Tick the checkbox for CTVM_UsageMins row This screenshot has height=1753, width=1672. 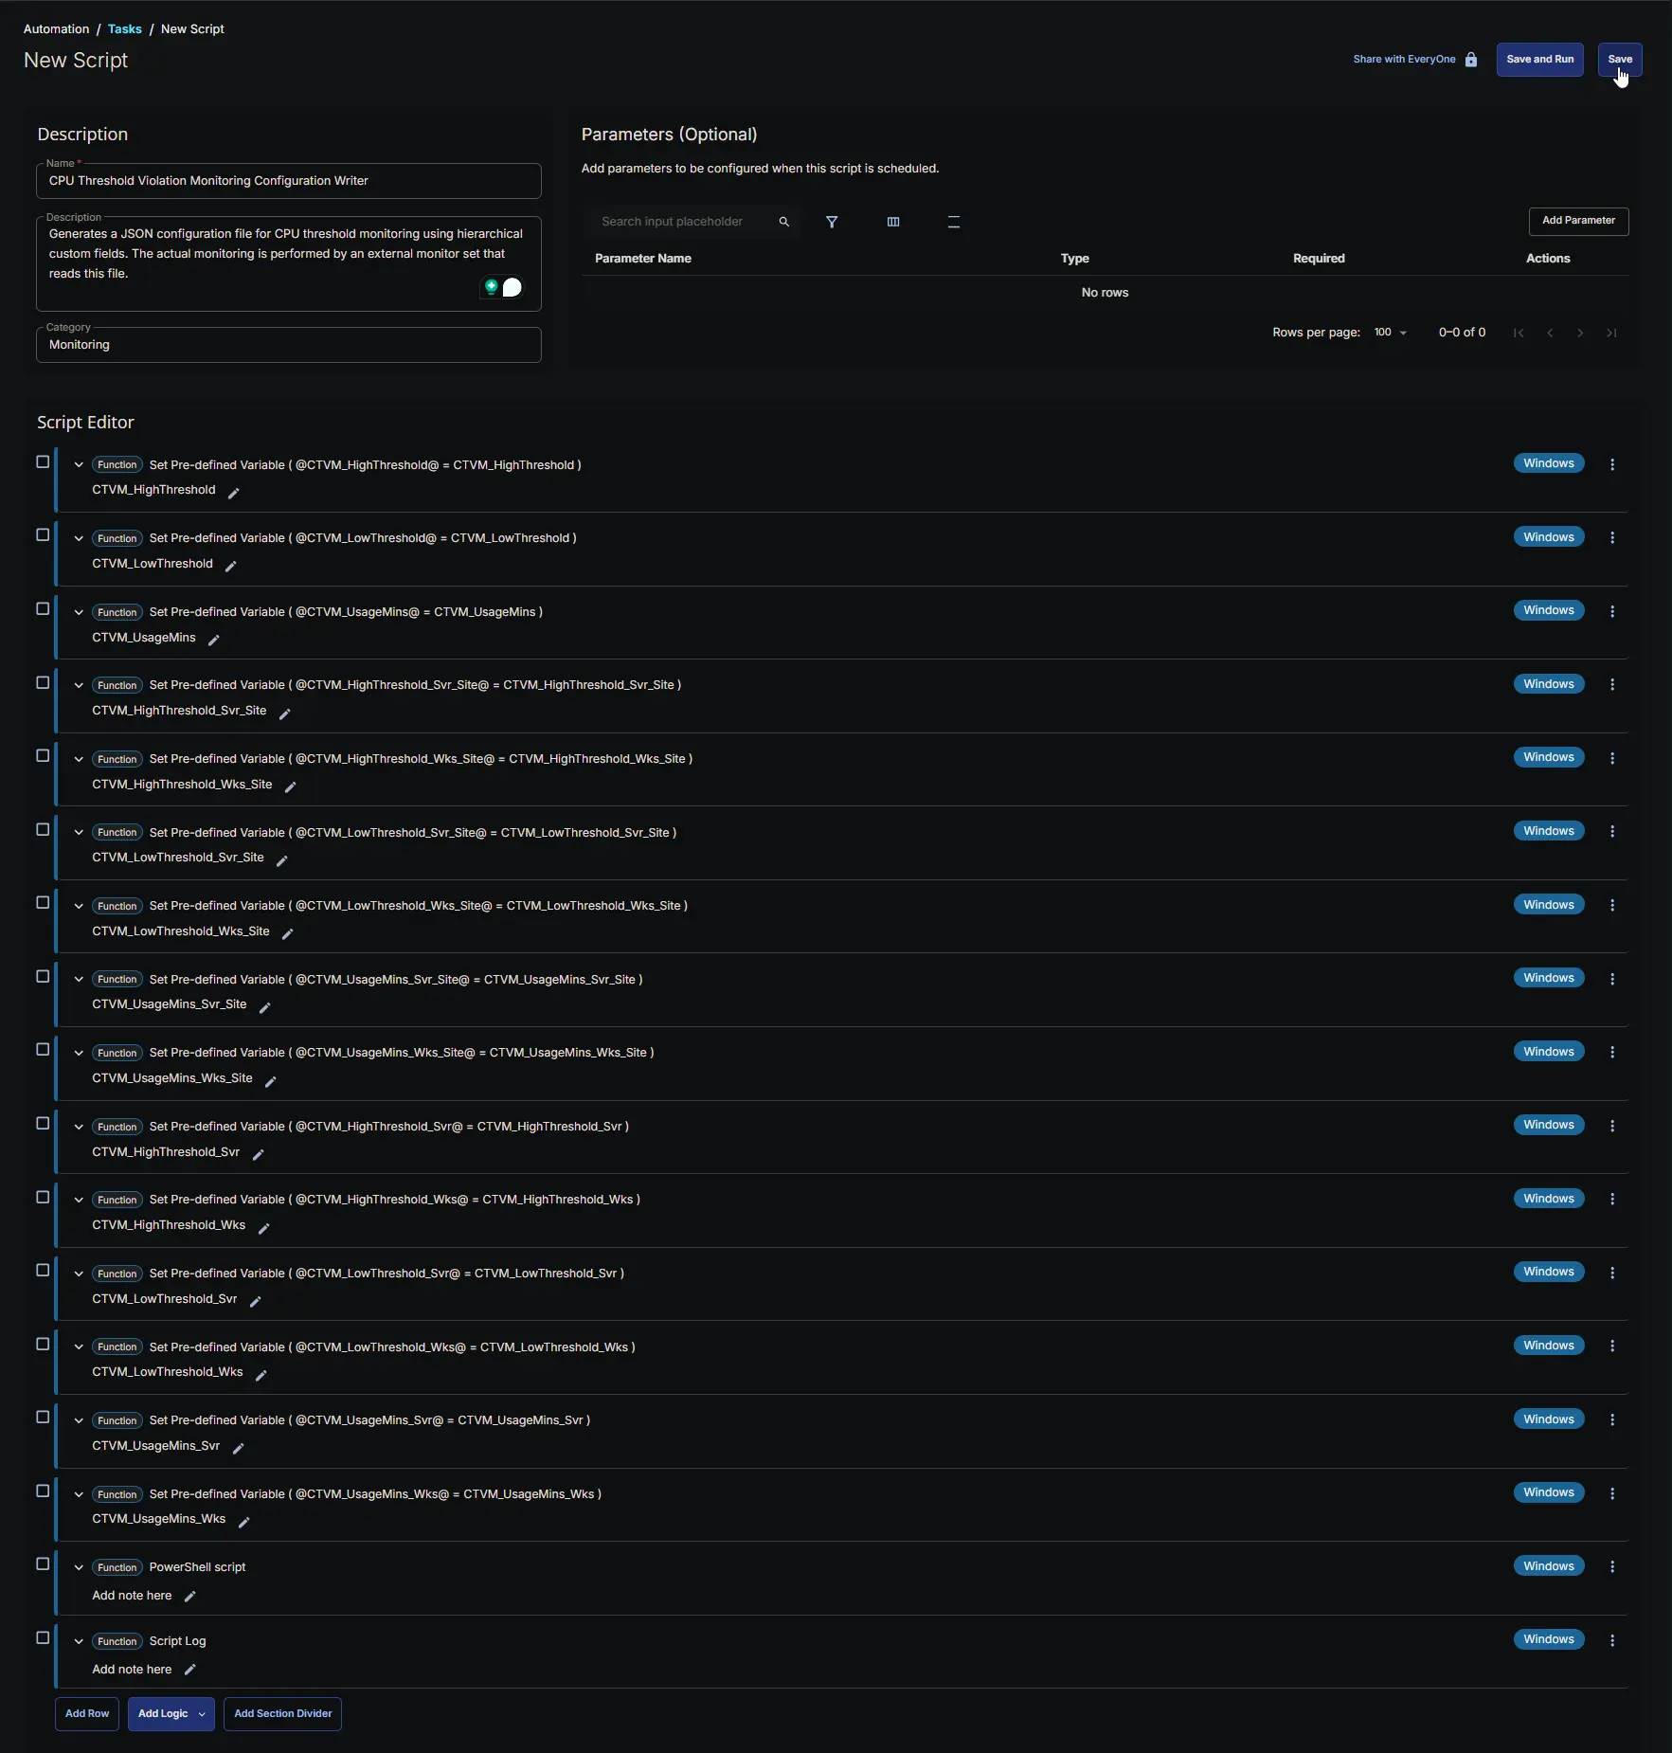(43, 609)
